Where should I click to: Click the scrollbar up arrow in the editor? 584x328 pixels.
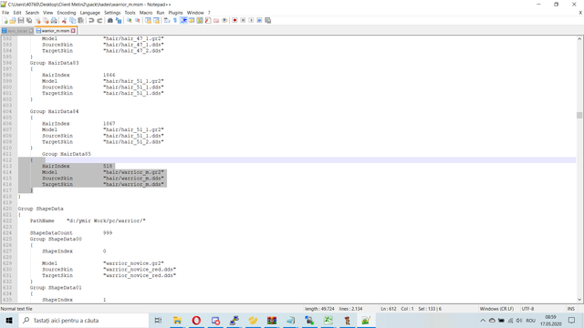pos(579,38)
